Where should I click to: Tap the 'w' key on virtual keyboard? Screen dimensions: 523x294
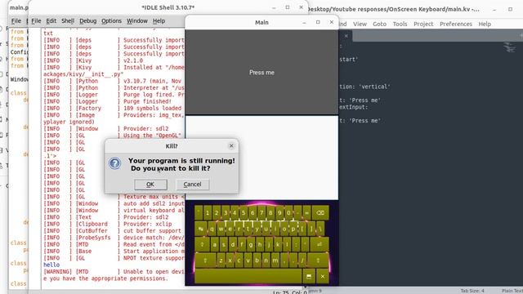click(221, 229)
